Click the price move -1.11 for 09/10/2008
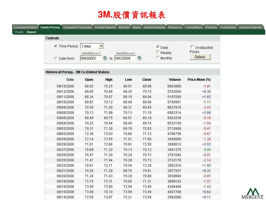Image resolution: width=266 pixels, height=200 pixels. [207, 102]
